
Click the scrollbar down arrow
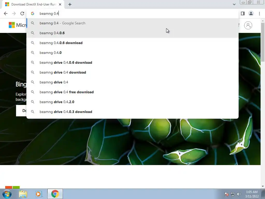coord(262,186)
